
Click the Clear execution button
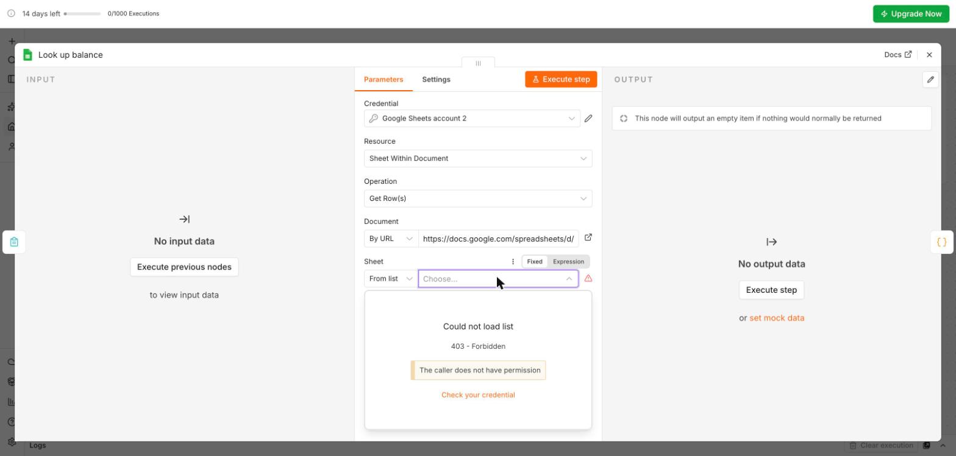pos(881,446)
